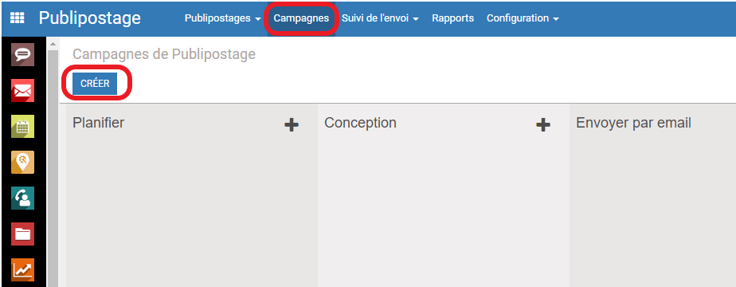Click the Publipostage app title
This screenshot has height=287, width=736.
(90, 18)
